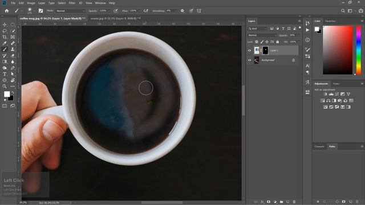The height and width of the screenshot is (205, 365).
Task: Select the Pen tool
Action: pyautogui.click(x=13, y=68)
